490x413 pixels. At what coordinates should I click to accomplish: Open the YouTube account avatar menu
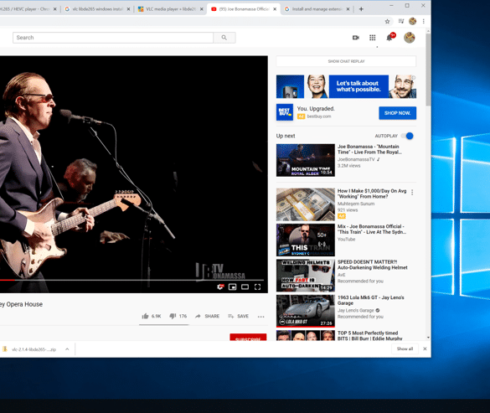(x=409, y=38)
